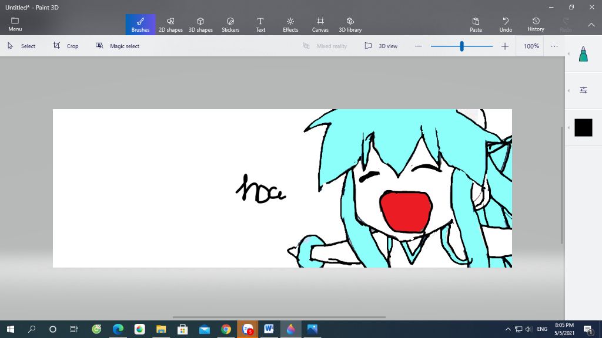The width and height of the screenshot is (602, 338).
Task: Click the Paste button
Action: tap(476, 23)
